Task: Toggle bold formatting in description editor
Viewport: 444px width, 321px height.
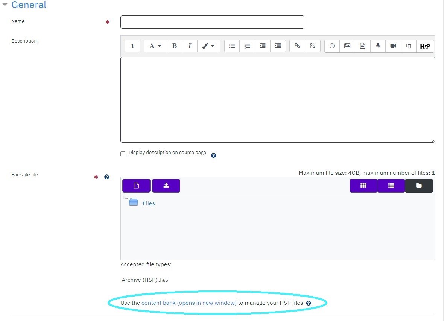Action: pyautogui.click(x=175, y=46)
